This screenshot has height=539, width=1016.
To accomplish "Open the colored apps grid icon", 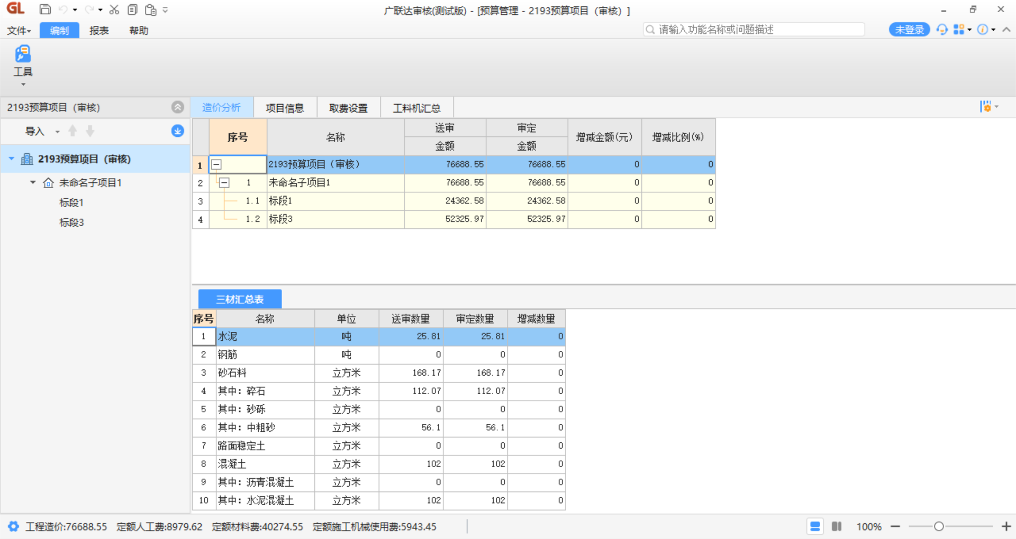I will point(959,30).
